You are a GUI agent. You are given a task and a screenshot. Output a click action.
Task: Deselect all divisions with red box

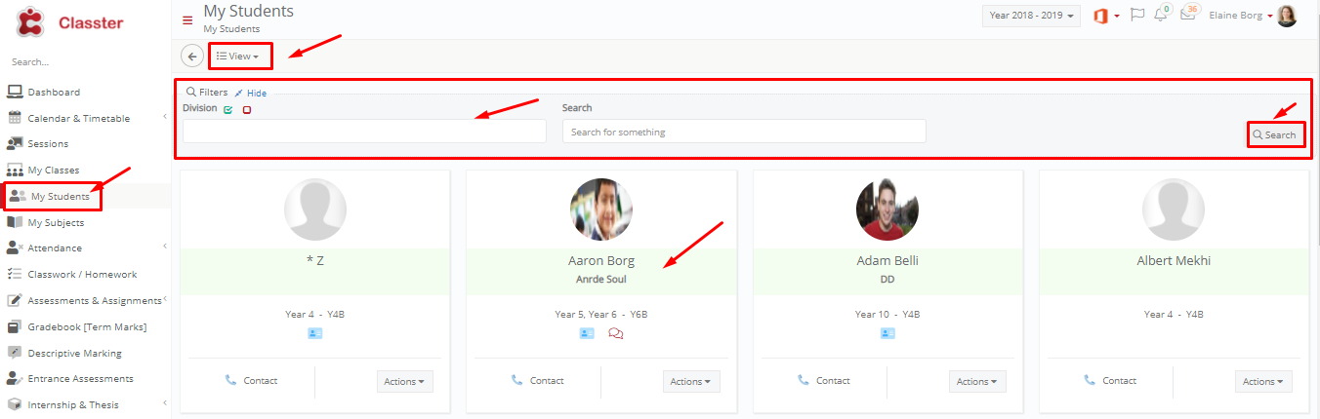(246, 109)
